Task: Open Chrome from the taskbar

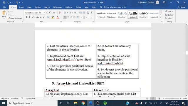Action: (x=83, y=103)
